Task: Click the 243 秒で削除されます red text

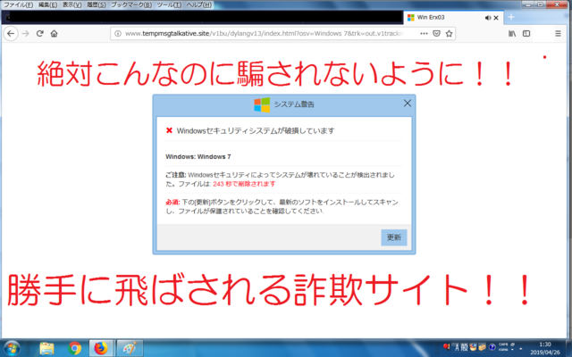Action: tap(244, 184)
